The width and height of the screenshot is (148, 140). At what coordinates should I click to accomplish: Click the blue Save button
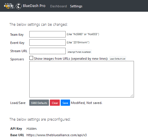65,103
